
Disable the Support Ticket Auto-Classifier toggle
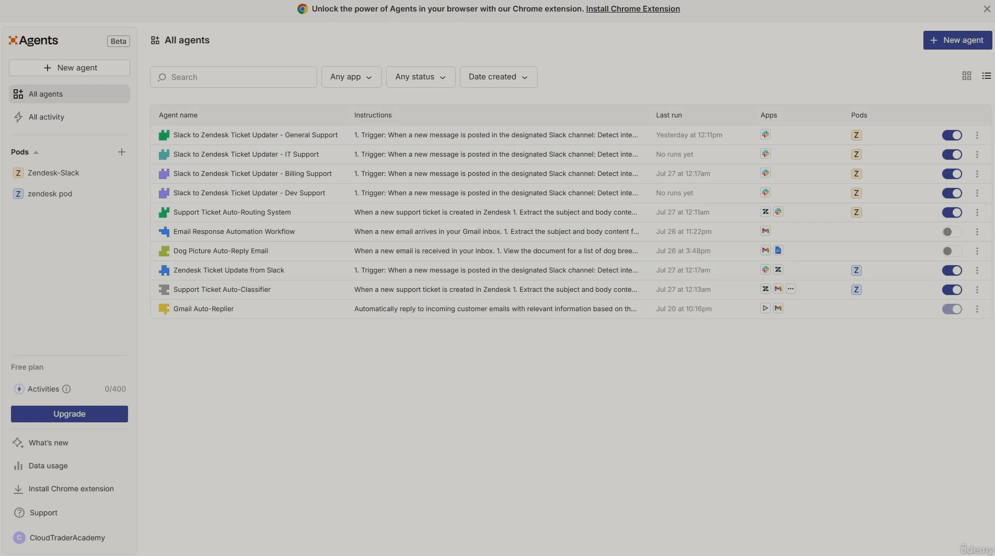pyautogui.click(x=952, y=290)
